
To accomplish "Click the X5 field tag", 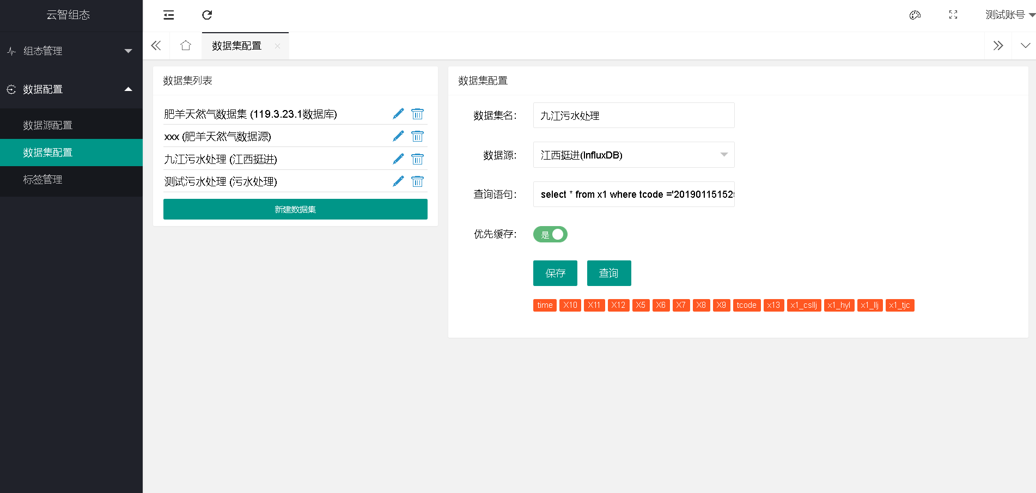I will tap(641, 305).
